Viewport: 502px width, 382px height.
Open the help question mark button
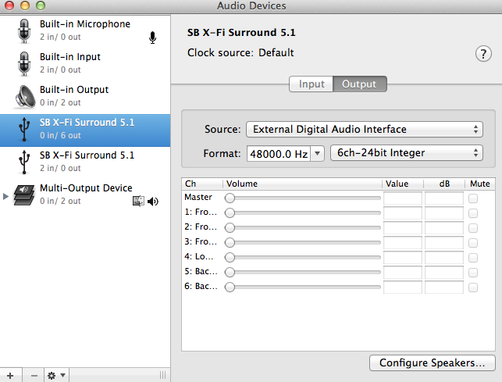483,54
